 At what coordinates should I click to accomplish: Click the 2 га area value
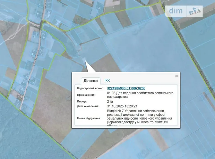point(110,102)
